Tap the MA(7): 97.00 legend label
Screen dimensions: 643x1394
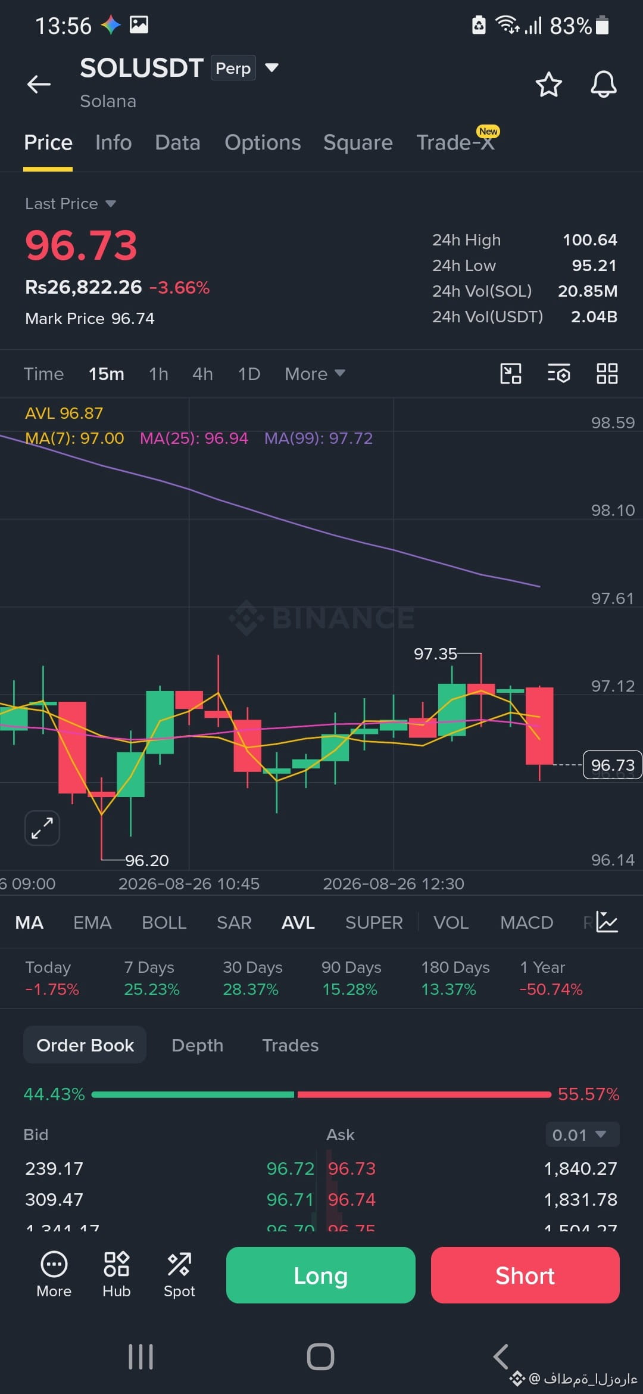point(74,438)
